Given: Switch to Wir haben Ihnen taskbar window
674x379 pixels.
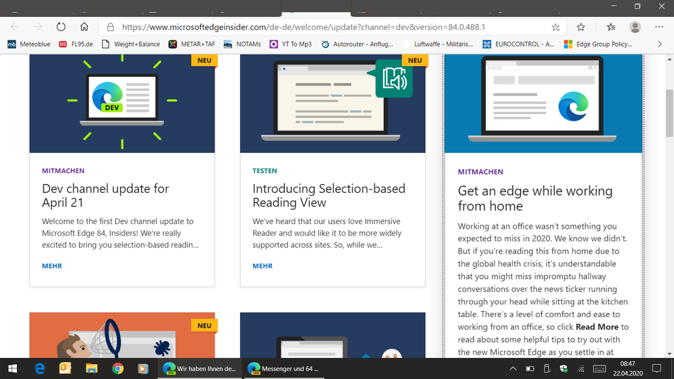Looking at the screenshot, I should 200,369.
